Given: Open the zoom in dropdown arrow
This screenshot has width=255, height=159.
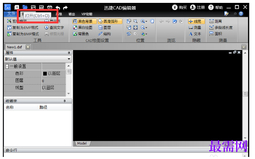Looking at the screenshot, I should coord(146,21).
